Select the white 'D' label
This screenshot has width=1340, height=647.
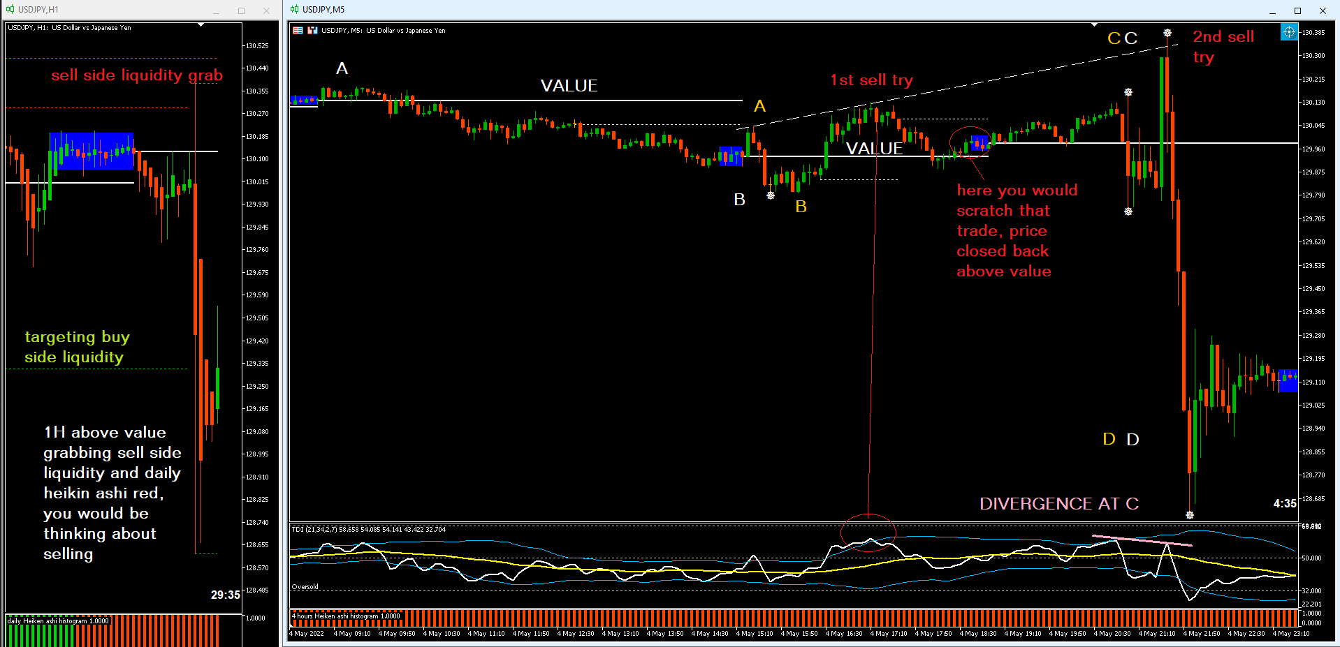(x=1133, y=440)
